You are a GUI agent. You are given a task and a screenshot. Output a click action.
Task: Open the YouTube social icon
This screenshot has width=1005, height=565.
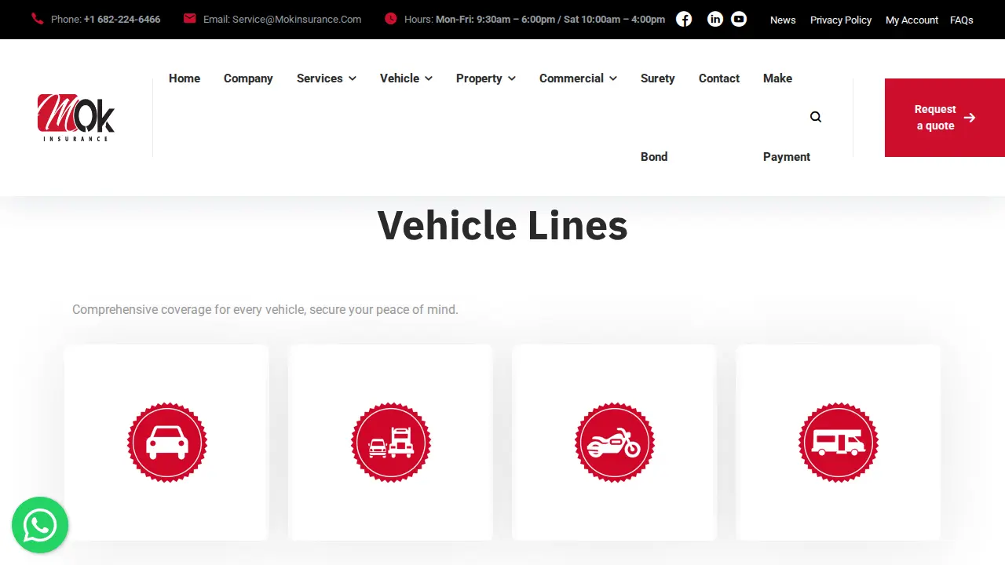(739, 19)
